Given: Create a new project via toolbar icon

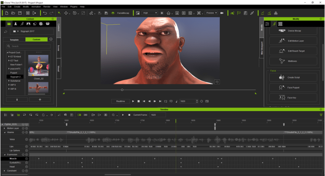Looking at the screenshot, I should click(x=6, y=13).
